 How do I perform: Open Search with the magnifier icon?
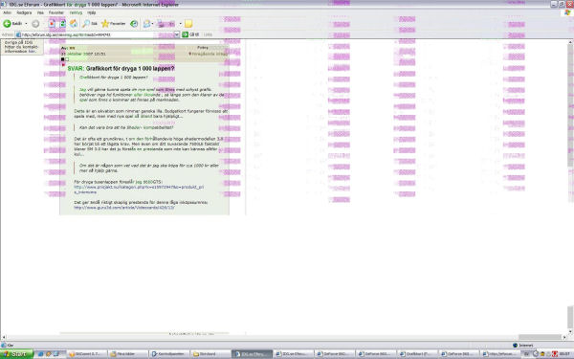pos(90,23)
